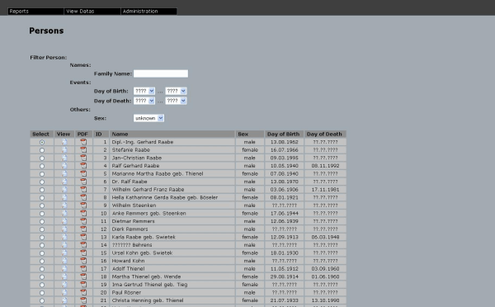495x307 pixels.
Task: Open PDF icon for Dierk Remmers
Action: point(83,229)
